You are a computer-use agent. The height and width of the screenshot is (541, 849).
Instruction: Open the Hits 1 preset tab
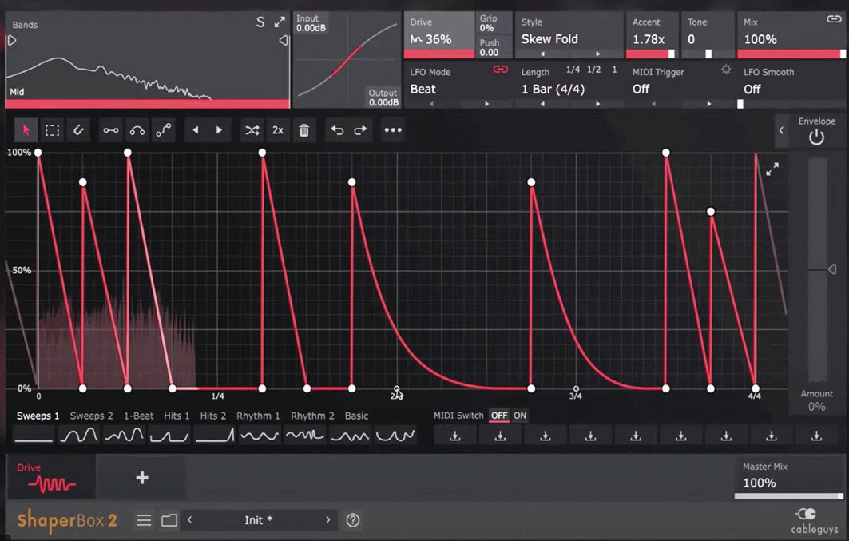(177, 416)
